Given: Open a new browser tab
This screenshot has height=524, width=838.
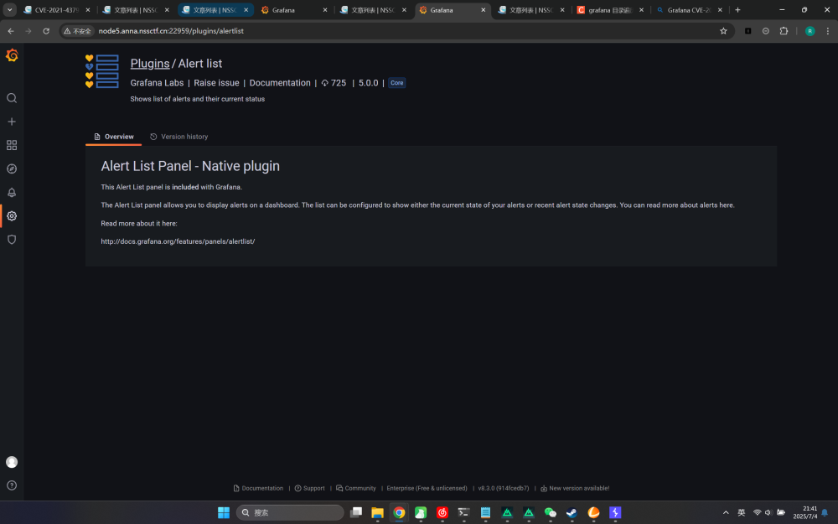Looking at the screenshot, I should [x=737, y=9].
